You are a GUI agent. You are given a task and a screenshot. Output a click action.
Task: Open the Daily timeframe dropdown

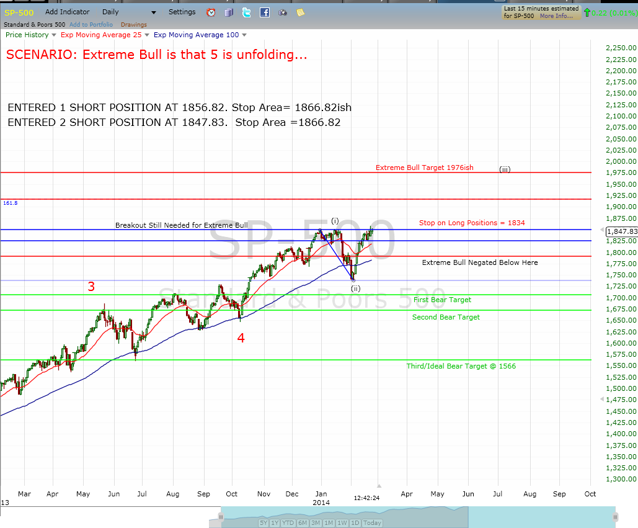(x=129, y=12)
